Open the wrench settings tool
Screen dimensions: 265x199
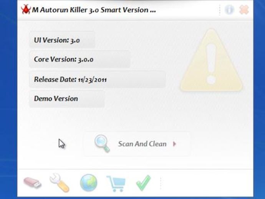point(59,183)
